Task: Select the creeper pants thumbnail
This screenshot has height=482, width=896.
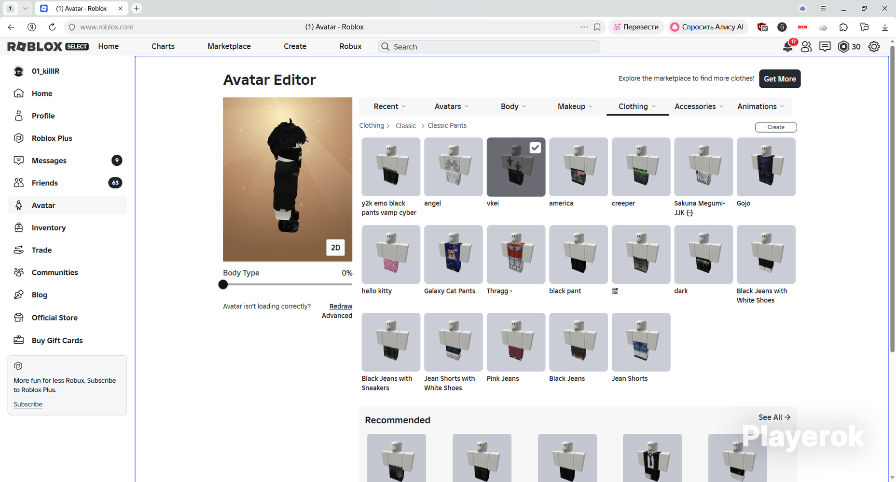Action: 641,167
